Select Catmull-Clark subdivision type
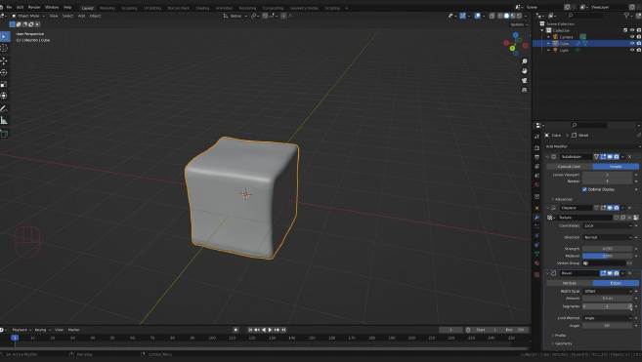The image size is (642, 362). [569, 167]
